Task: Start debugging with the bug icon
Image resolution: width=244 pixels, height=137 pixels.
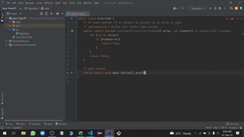Action: point(215,8)
